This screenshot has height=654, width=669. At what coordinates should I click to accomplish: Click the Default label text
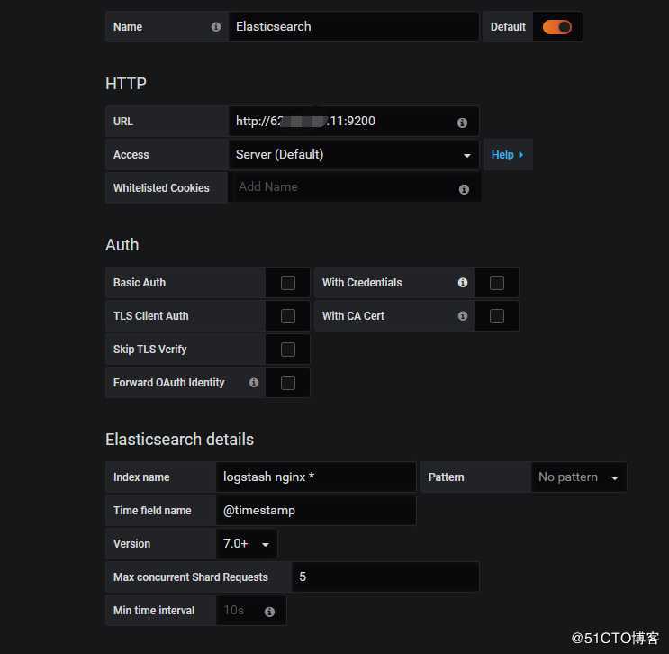508,27
